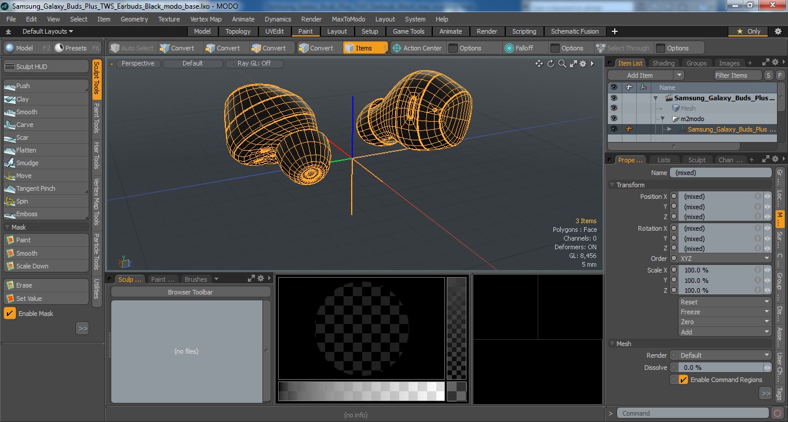This screenshot has width=788, height=422.
Task: Toggle visibility of selected orange Samsung item
Action: (x=614, y=129)
